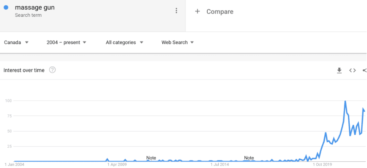Screen dimensions: 367x168
Task: Expand the Canada region dropdown
Action: coord(16,42)
